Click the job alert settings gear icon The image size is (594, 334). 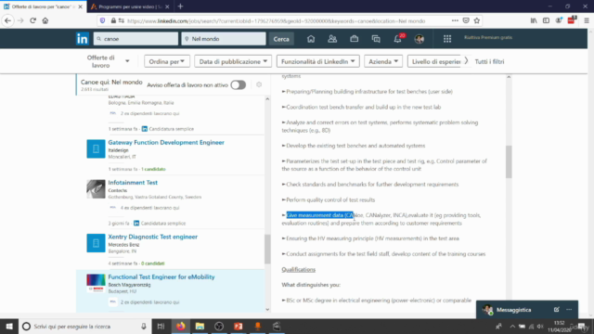(259, 84)
